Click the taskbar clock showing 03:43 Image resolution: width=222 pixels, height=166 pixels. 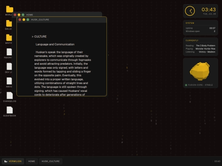pyautogui.click(x=217, y=161)
